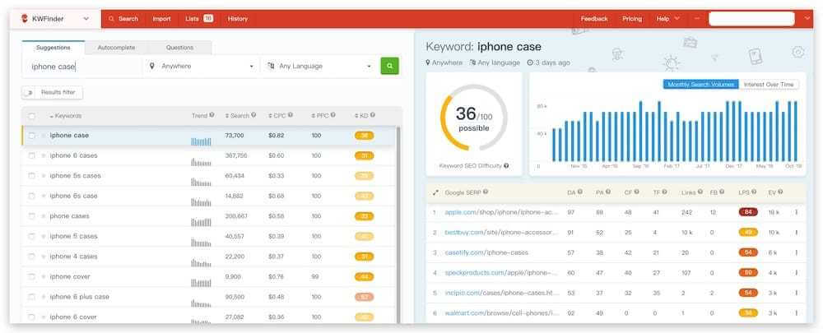823x333 pixels.
Task: Click help icon beside TF column
Action: pyautogui.click(x=664, y=192)
